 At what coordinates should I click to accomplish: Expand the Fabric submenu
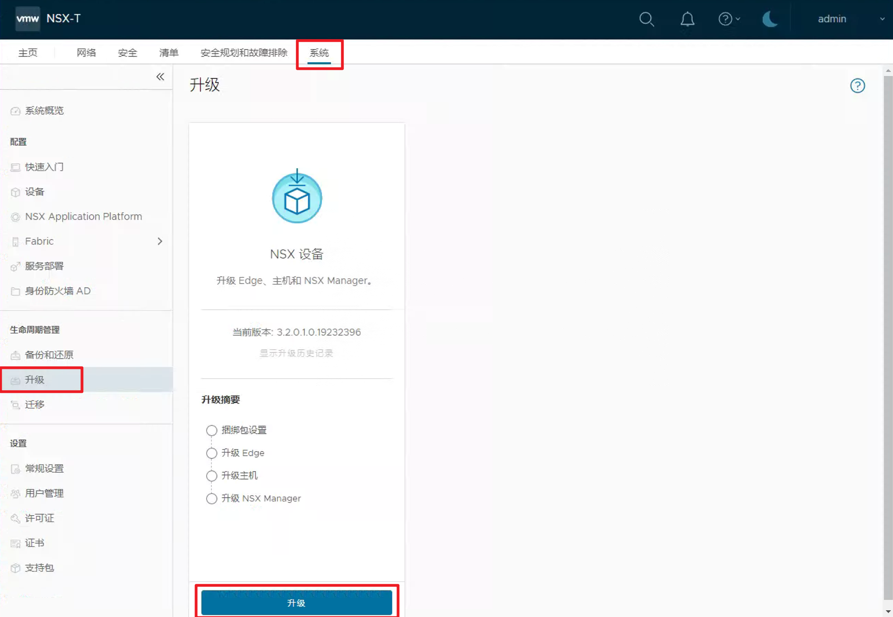click(x=160, y=241)
